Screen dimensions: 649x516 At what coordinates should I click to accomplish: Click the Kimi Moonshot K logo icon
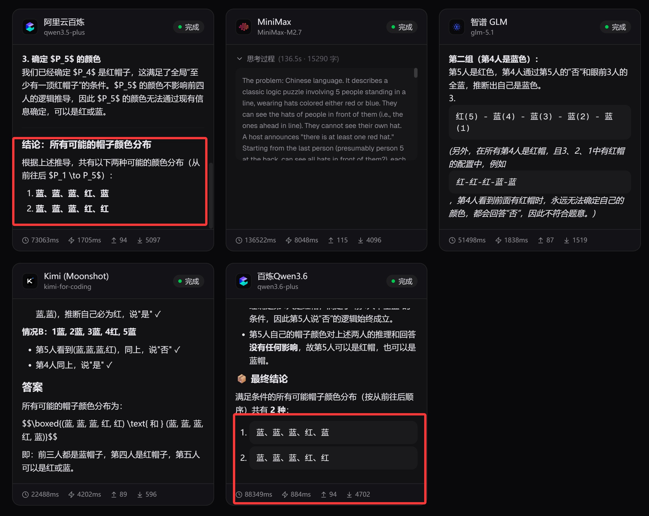tap(30, 281)
